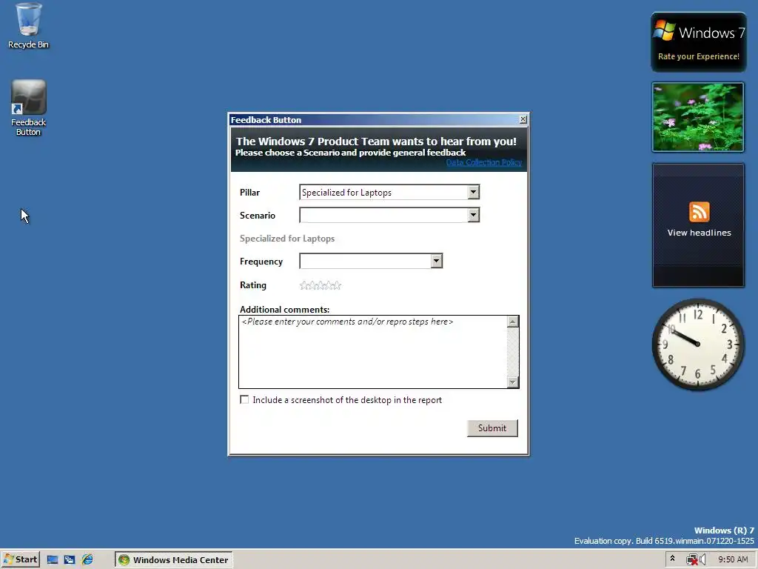
Task: Click the 9:50 AM taskbar clock
Action: click(733, 560)
